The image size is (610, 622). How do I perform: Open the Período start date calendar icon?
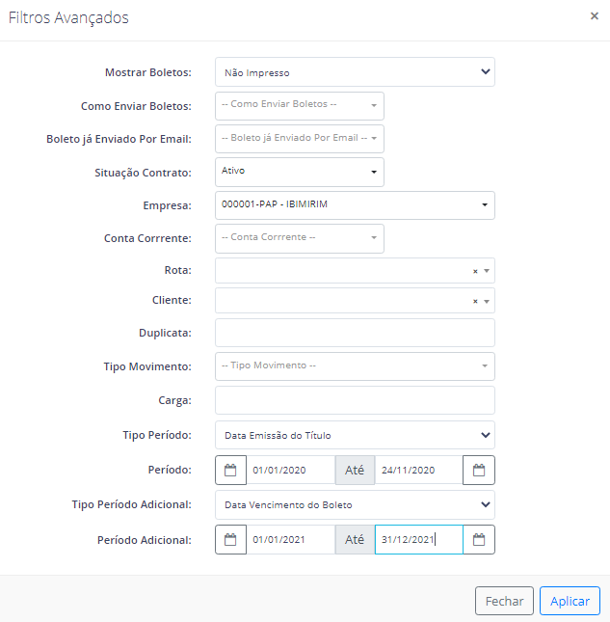[230, 470]
